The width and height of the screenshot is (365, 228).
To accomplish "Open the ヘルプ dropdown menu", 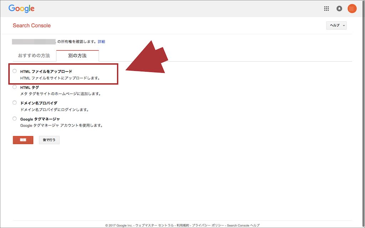I will click(336, 25).
